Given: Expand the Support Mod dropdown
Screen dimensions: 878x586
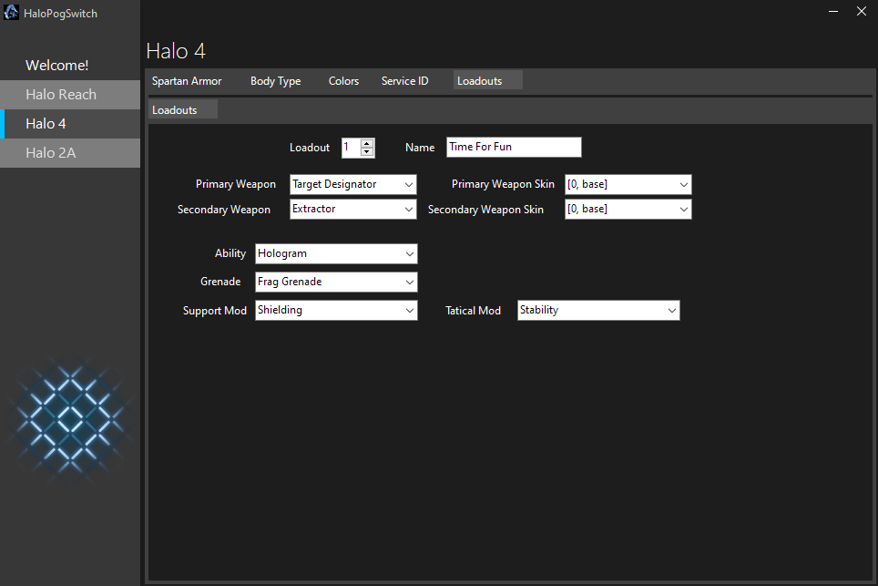Looking at the screenshot, I should pyautogui.click(x=336, y=311).
